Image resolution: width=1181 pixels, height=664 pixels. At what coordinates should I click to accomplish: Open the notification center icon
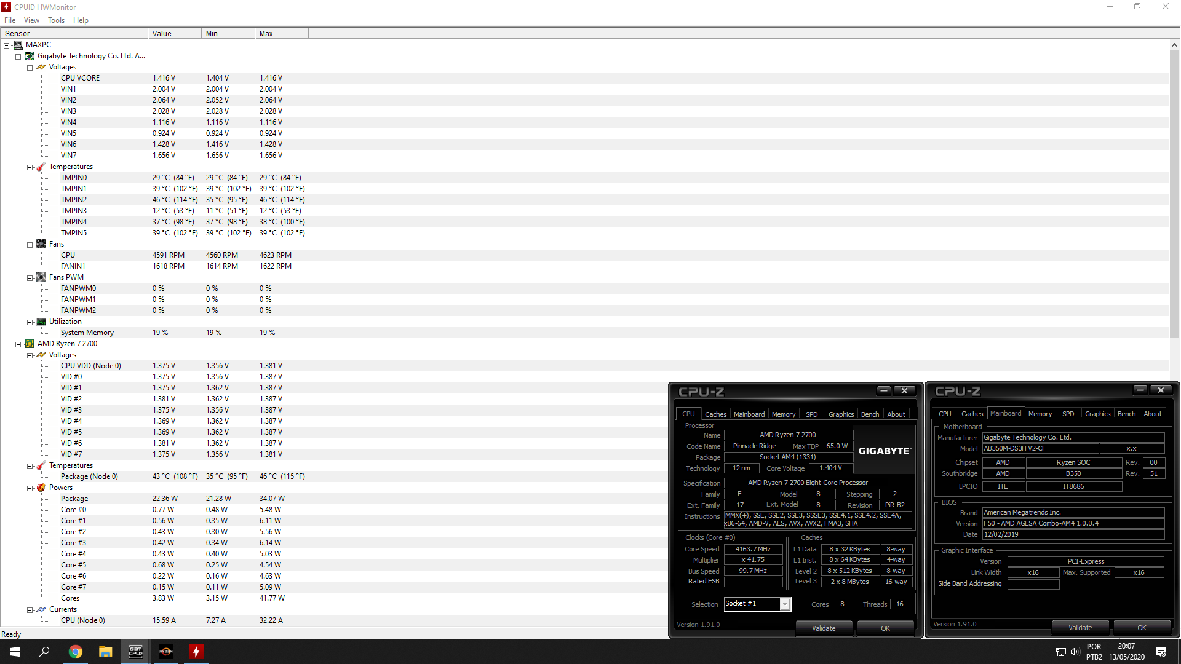tap(1161, 652)
